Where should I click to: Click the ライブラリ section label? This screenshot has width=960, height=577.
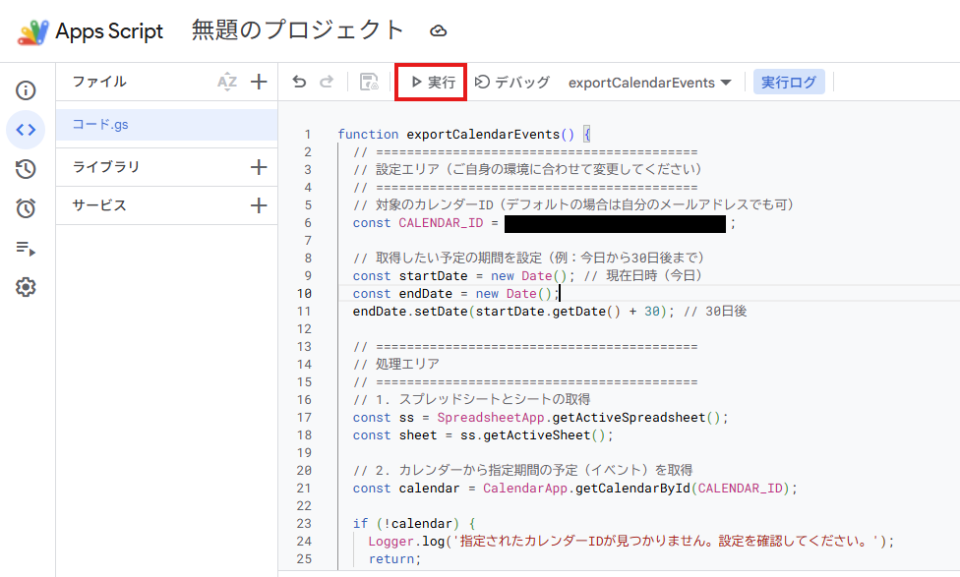pos(106,167)
